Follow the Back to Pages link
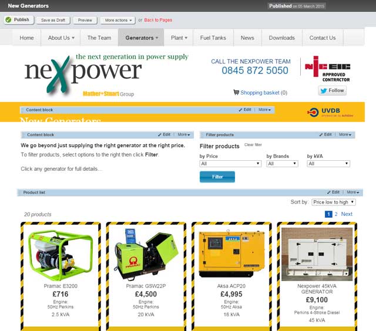This screenshot has width=376, height=331. 158,20
